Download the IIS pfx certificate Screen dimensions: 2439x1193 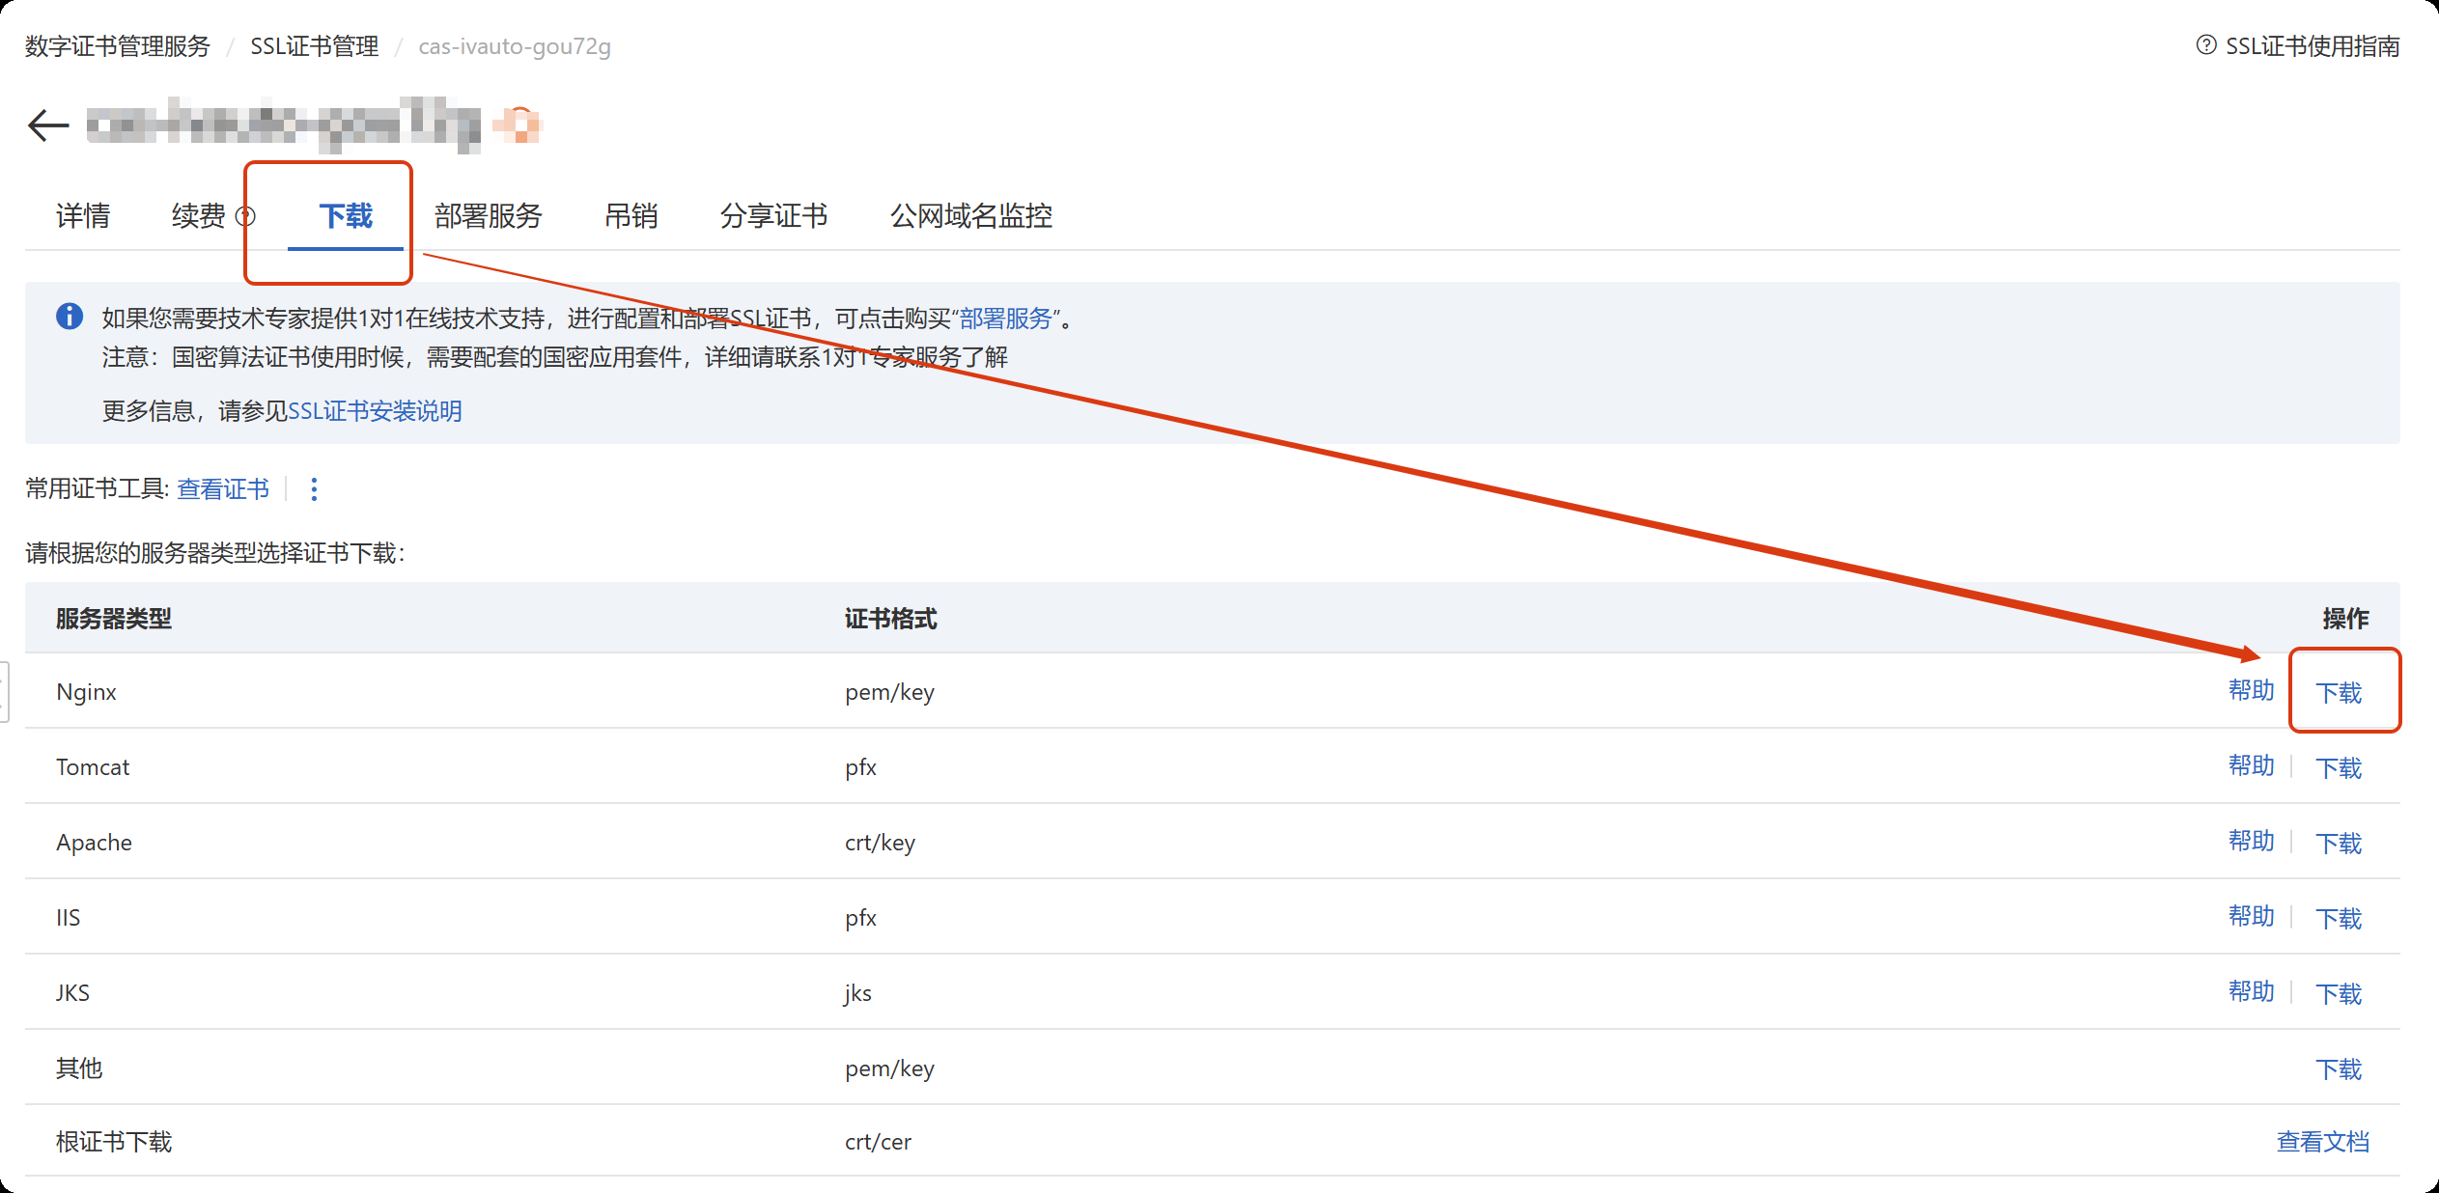click(x=2338, y=918)
